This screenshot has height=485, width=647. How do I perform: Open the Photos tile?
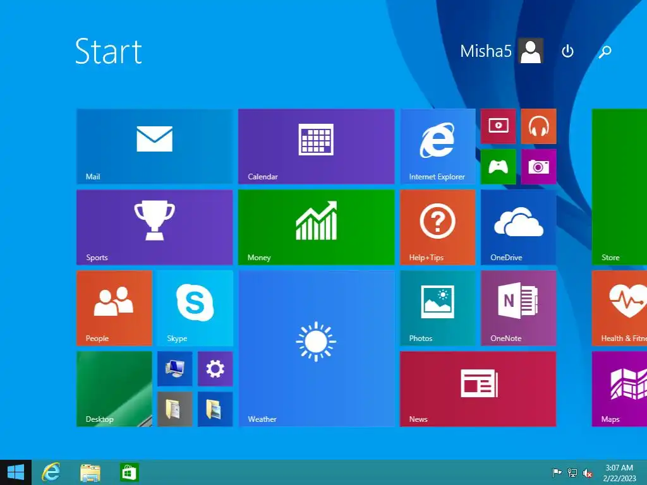[437, 308]
